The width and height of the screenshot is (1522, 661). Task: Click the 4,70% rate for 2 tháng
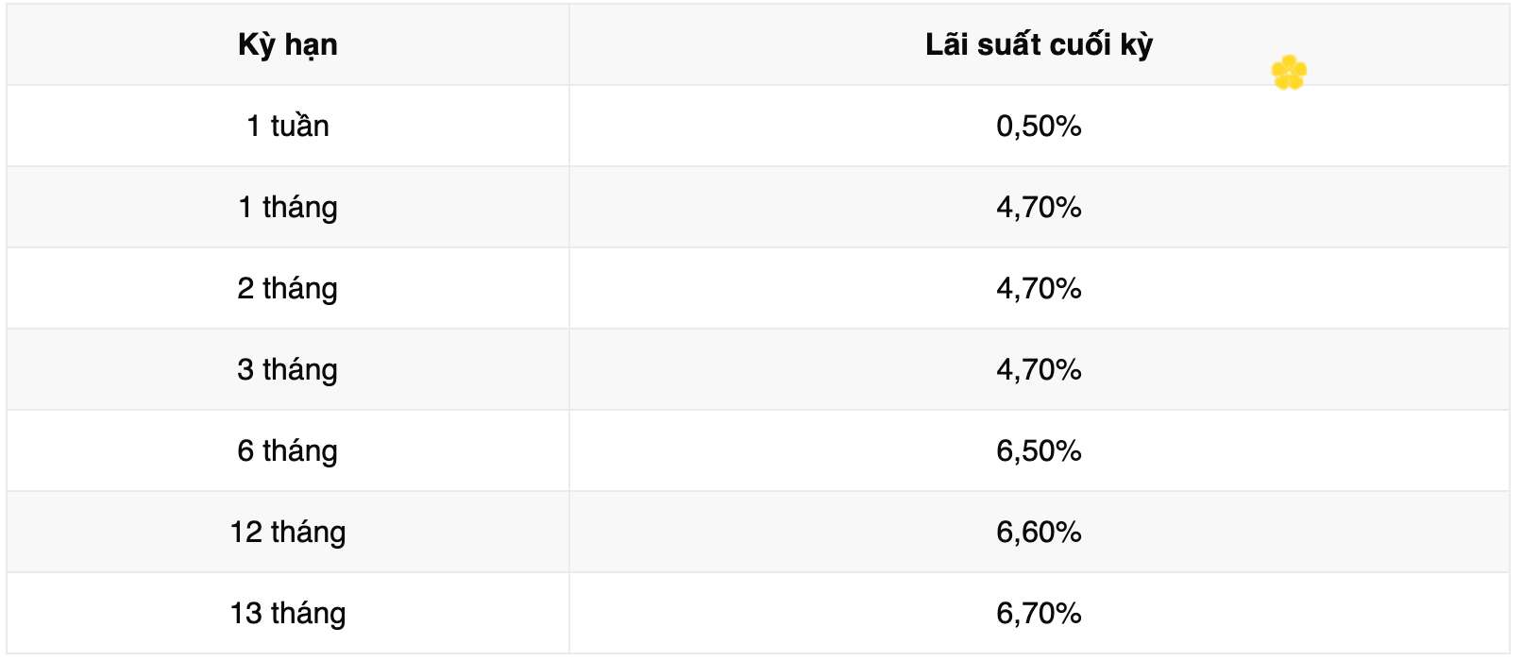[x=1039, y=289]
